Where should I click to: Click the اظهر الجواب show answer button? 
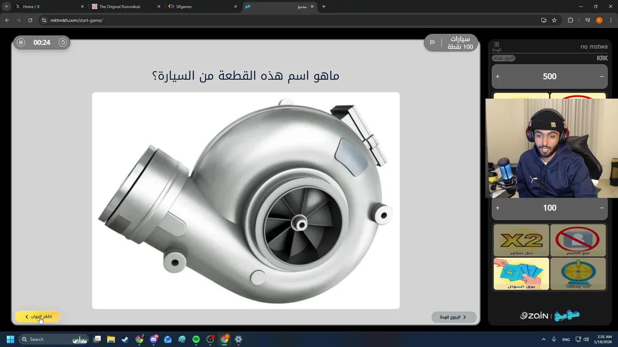[38, 317]
